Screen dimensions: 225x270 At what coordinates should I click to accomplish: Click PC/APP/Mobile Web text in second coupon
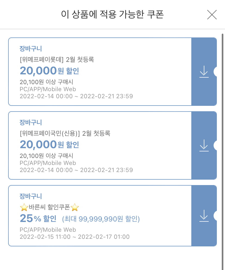(x=48, y=163)
